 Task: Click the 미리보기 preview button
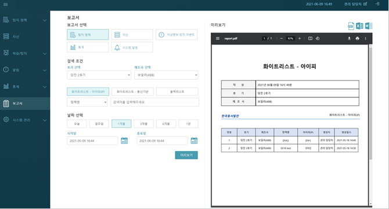pos(186,155)
